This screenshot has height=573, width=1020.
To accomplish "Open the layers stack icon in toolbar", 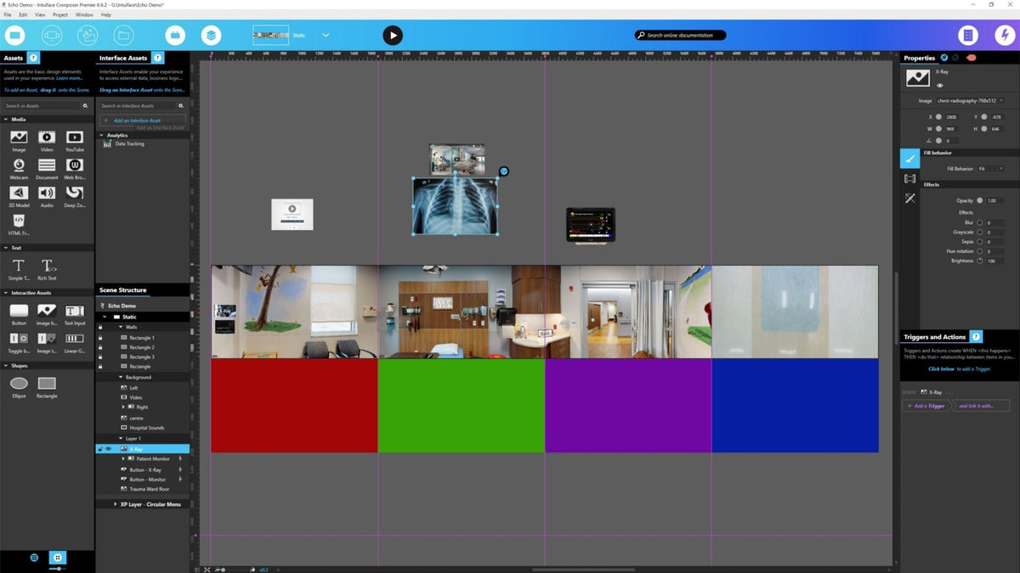I will 211,35.
